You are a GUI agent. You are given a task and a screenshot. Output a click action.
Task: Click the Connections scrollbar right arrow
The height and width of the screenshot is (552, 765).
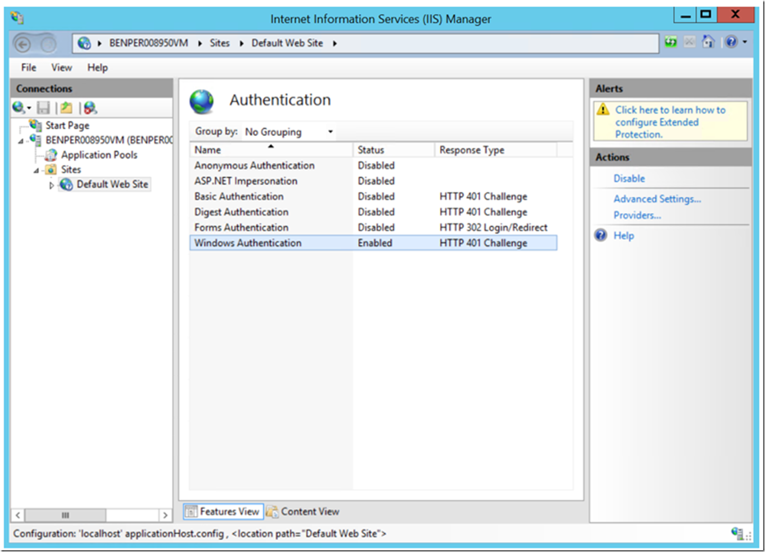coord(165,515)
